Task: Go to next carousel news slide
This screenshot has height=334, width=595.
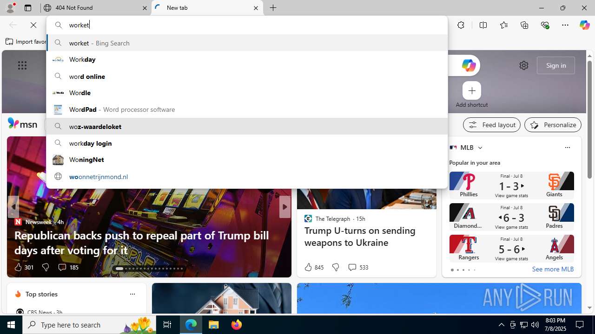Action: click(x=284, y=207)
